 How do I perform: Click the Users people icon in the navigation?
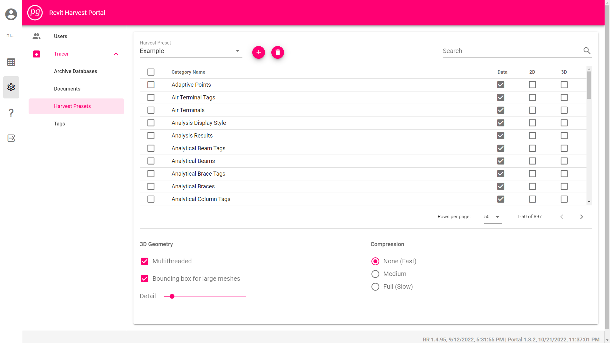click(37, 36)
